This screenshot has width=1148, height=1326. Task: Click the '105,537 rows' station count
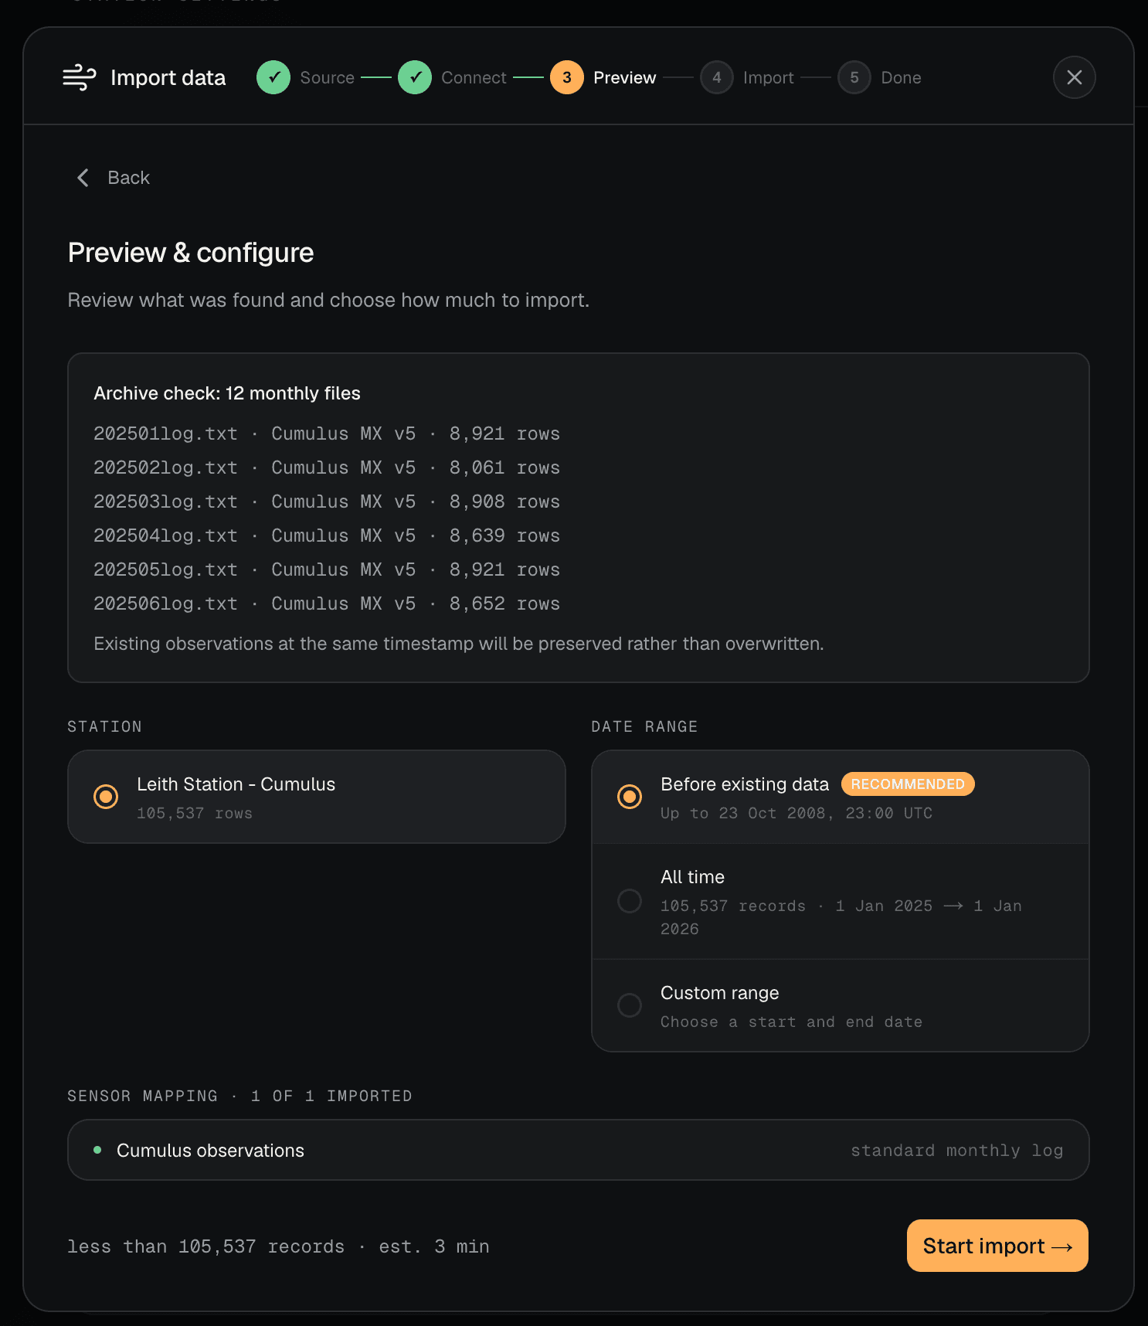click(x=195, y=813)
